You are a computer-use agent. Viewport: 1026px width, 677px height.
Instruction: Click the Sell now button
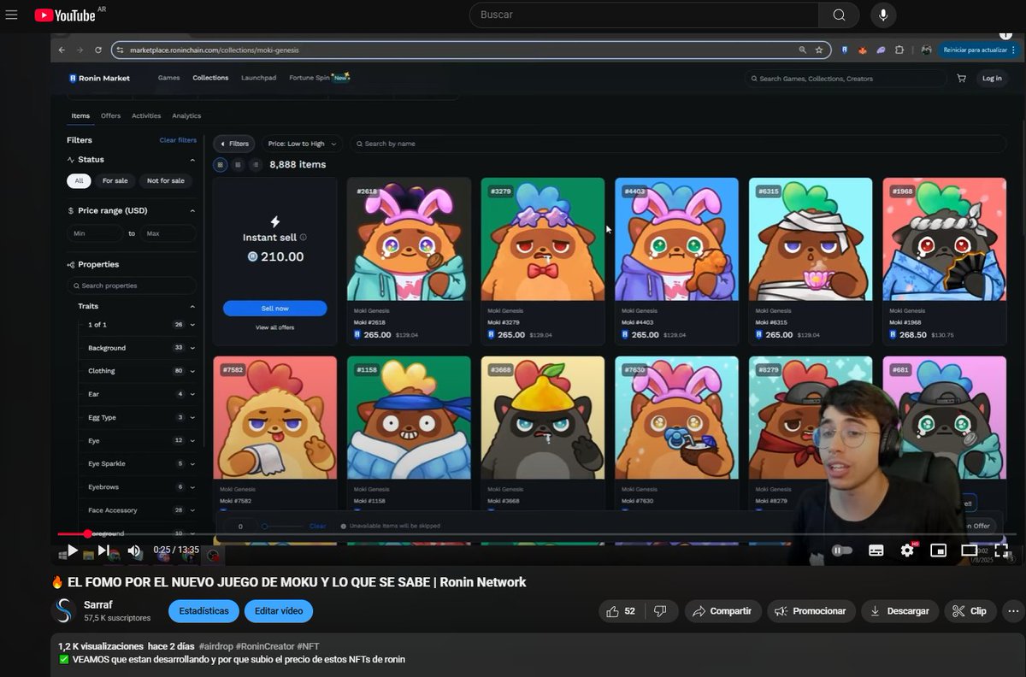[275, 308]
